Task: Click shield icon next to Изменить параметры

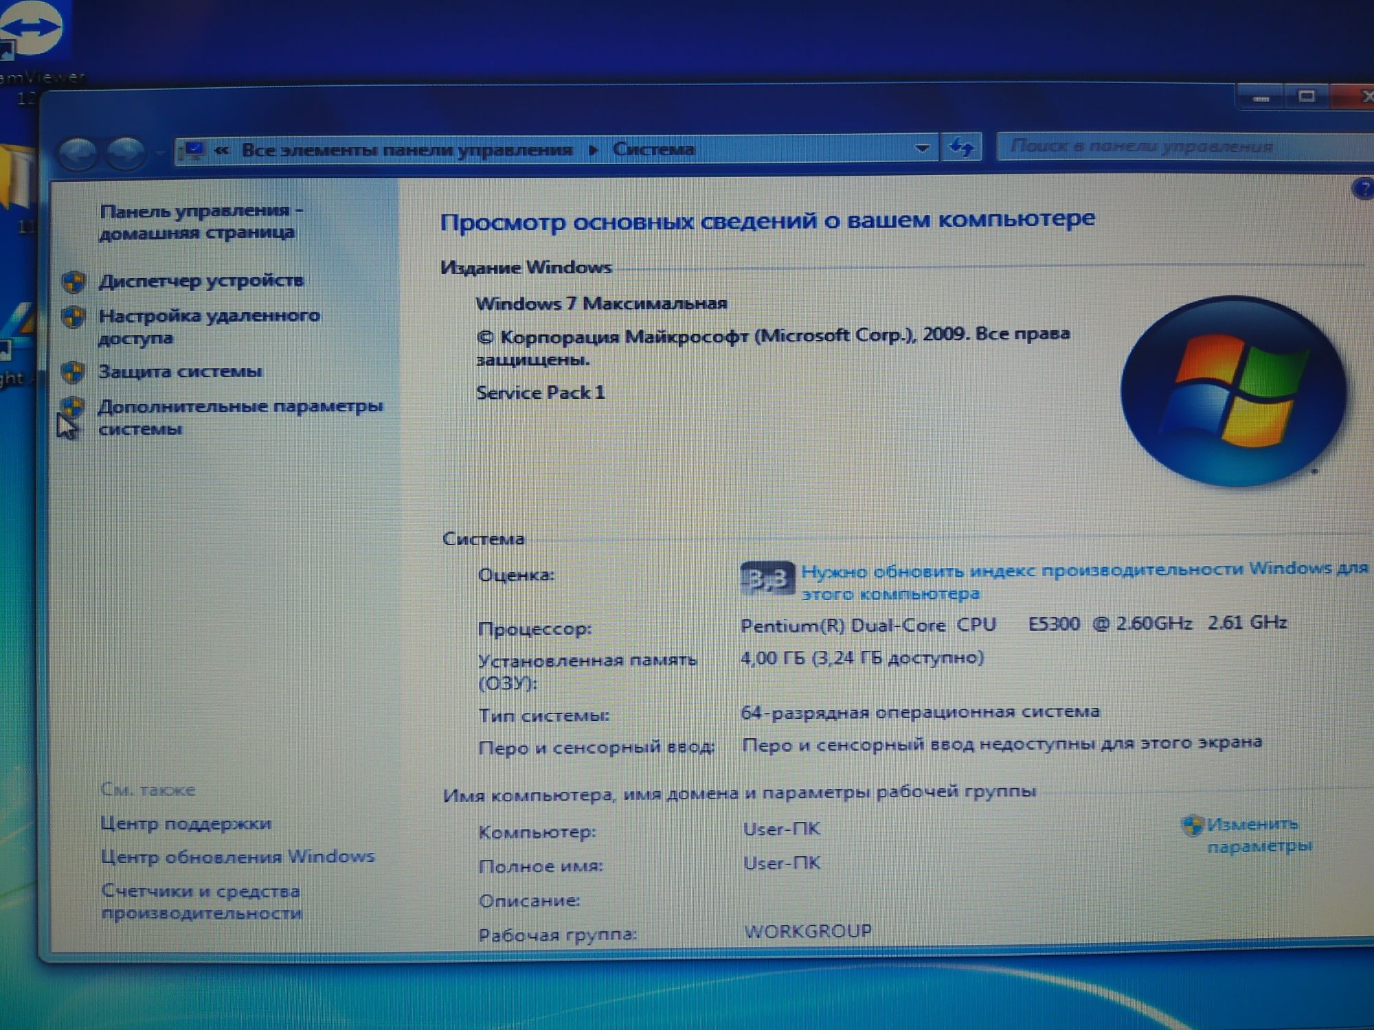Action: [1192, 825]
